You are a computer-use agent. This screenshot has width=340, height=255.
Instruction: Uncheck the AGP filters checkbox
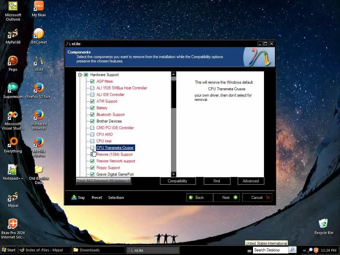pos(92,81)
